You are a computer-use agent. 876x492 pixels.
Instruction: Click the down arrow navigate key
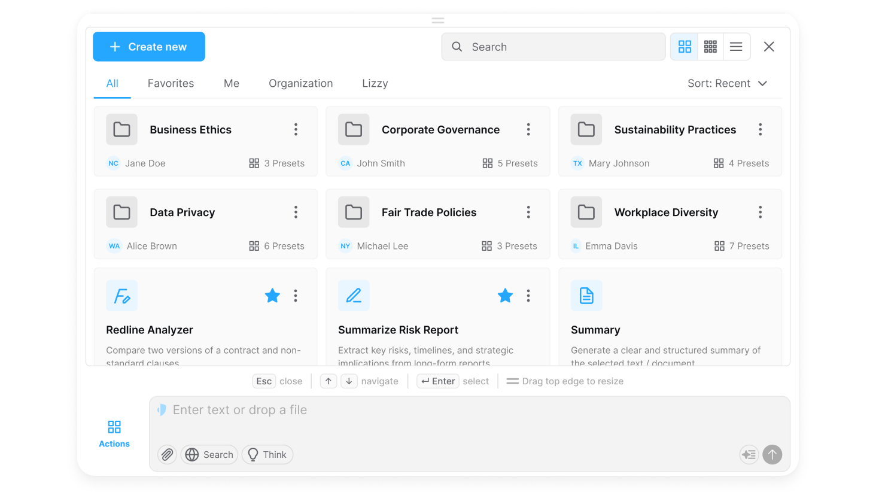pos(349,381)
